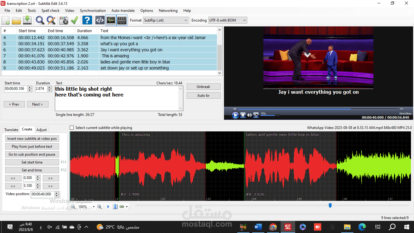Open Microsoft Edge from the taskbar
Image resolution: width=414 pixels, height=233 pixels.
(362, 227)
